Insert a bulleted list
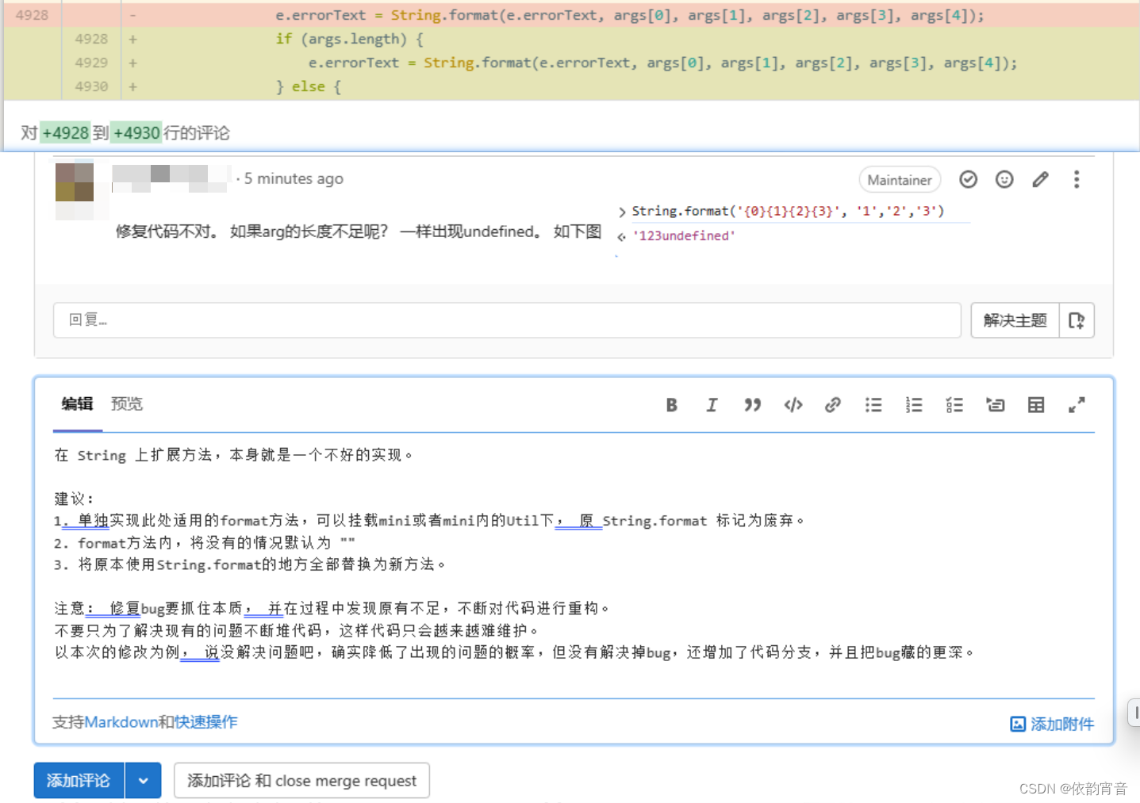Viewport: 1140px width, 803px height. [873, 405]
